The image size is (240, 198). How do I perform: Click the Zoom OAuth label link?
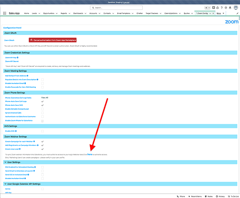[x=9, y=40]
